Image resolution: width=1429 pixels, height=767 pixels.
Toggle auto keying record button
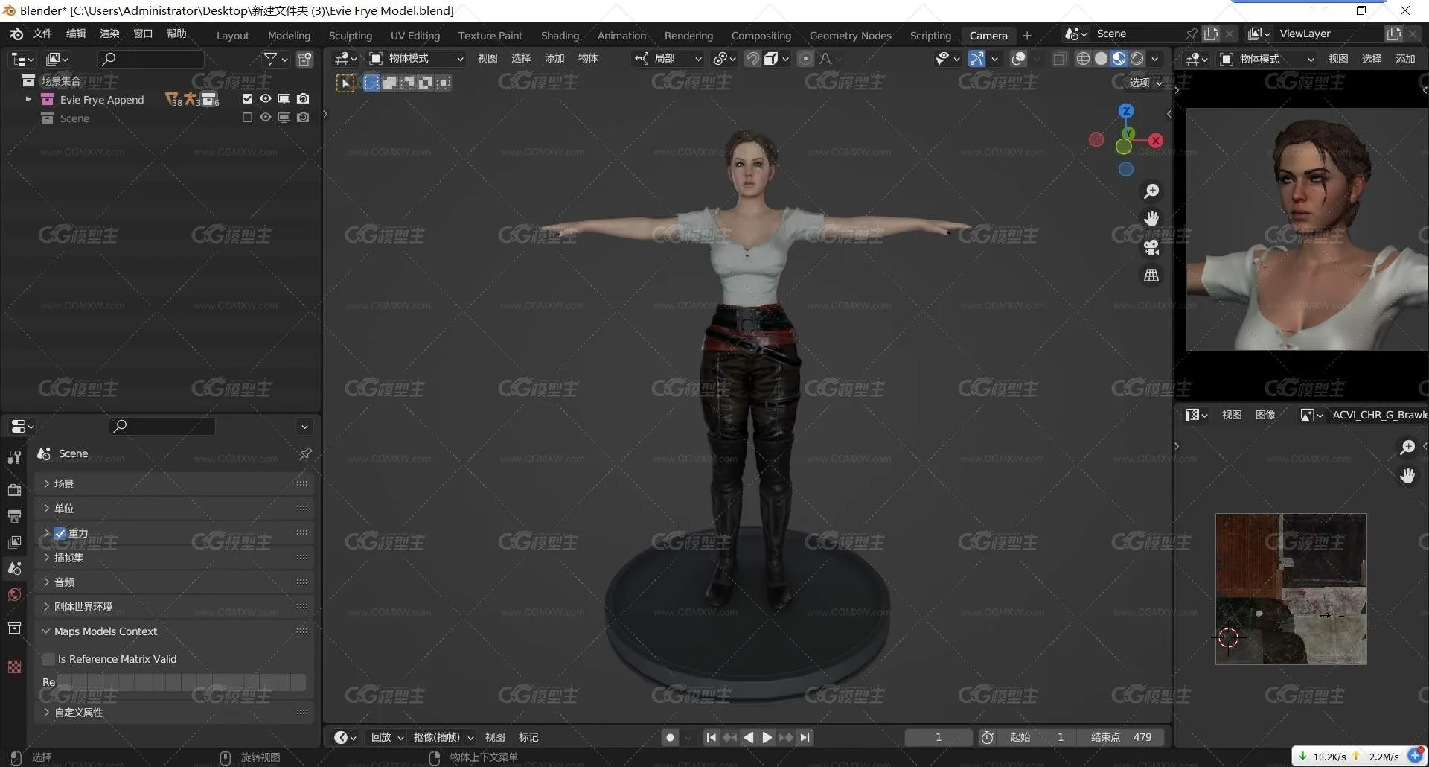(670, 737)
